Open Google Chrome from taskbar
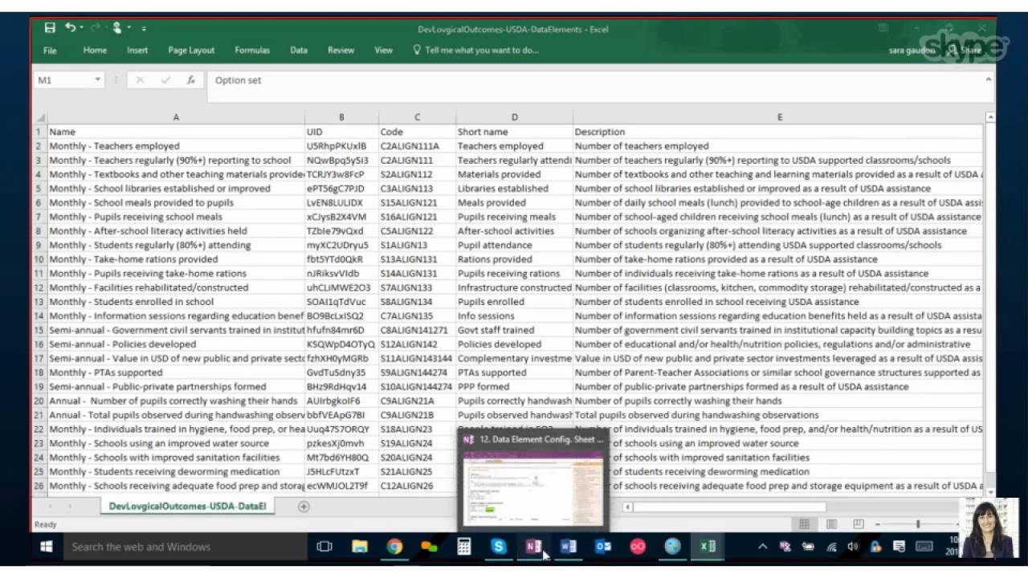This screenshot has width=1028, height=578. tap(394, 547)
